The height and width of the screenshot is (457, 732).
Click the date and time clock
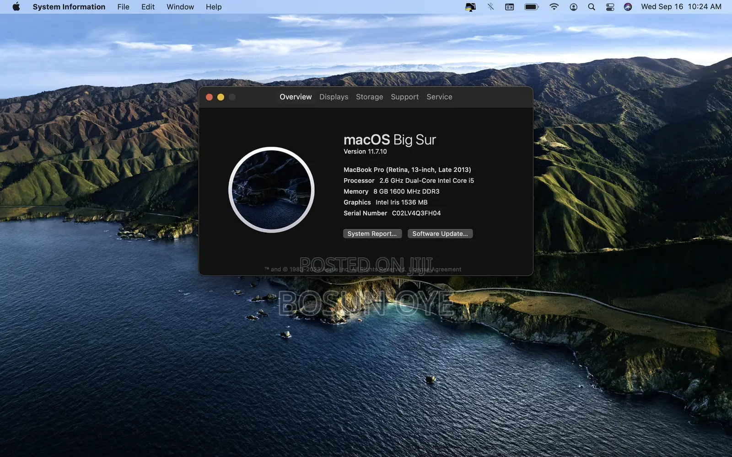(x=681, y=7)
